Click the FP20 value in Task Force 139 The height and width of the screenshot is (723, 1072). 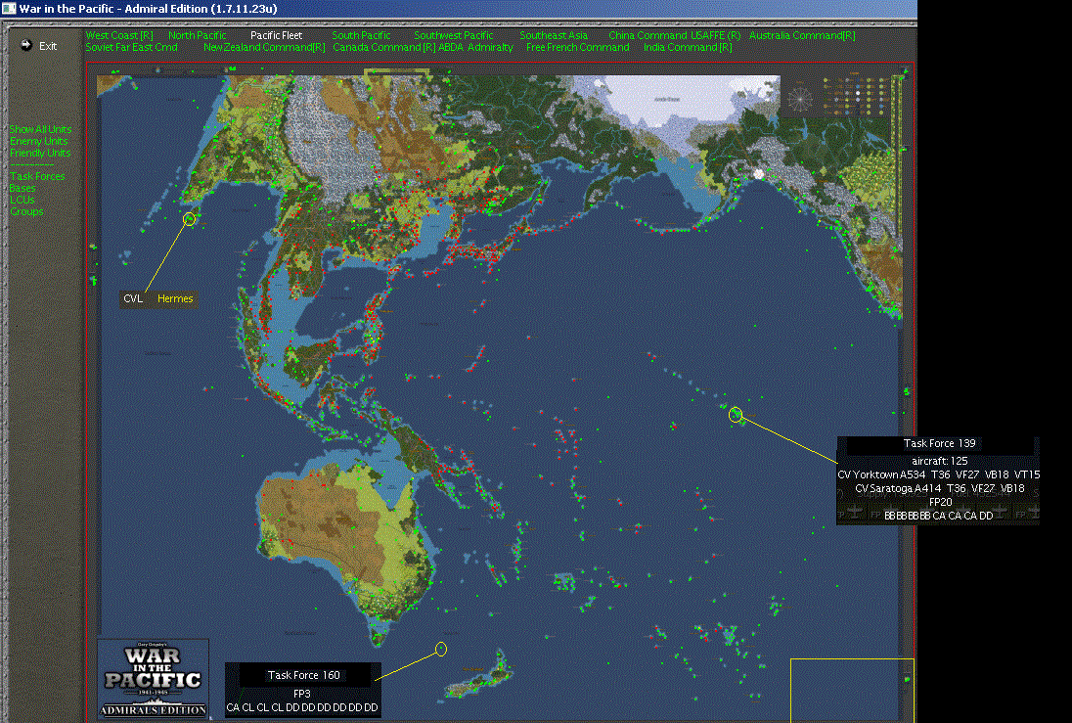[x=940, y=502]
